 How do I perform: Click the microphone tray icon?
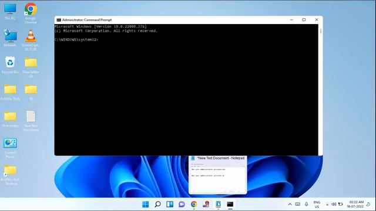click(306, 204)
